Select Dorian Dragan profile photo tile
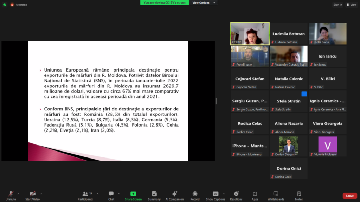The image size is (360, 202). pos(289,146)
